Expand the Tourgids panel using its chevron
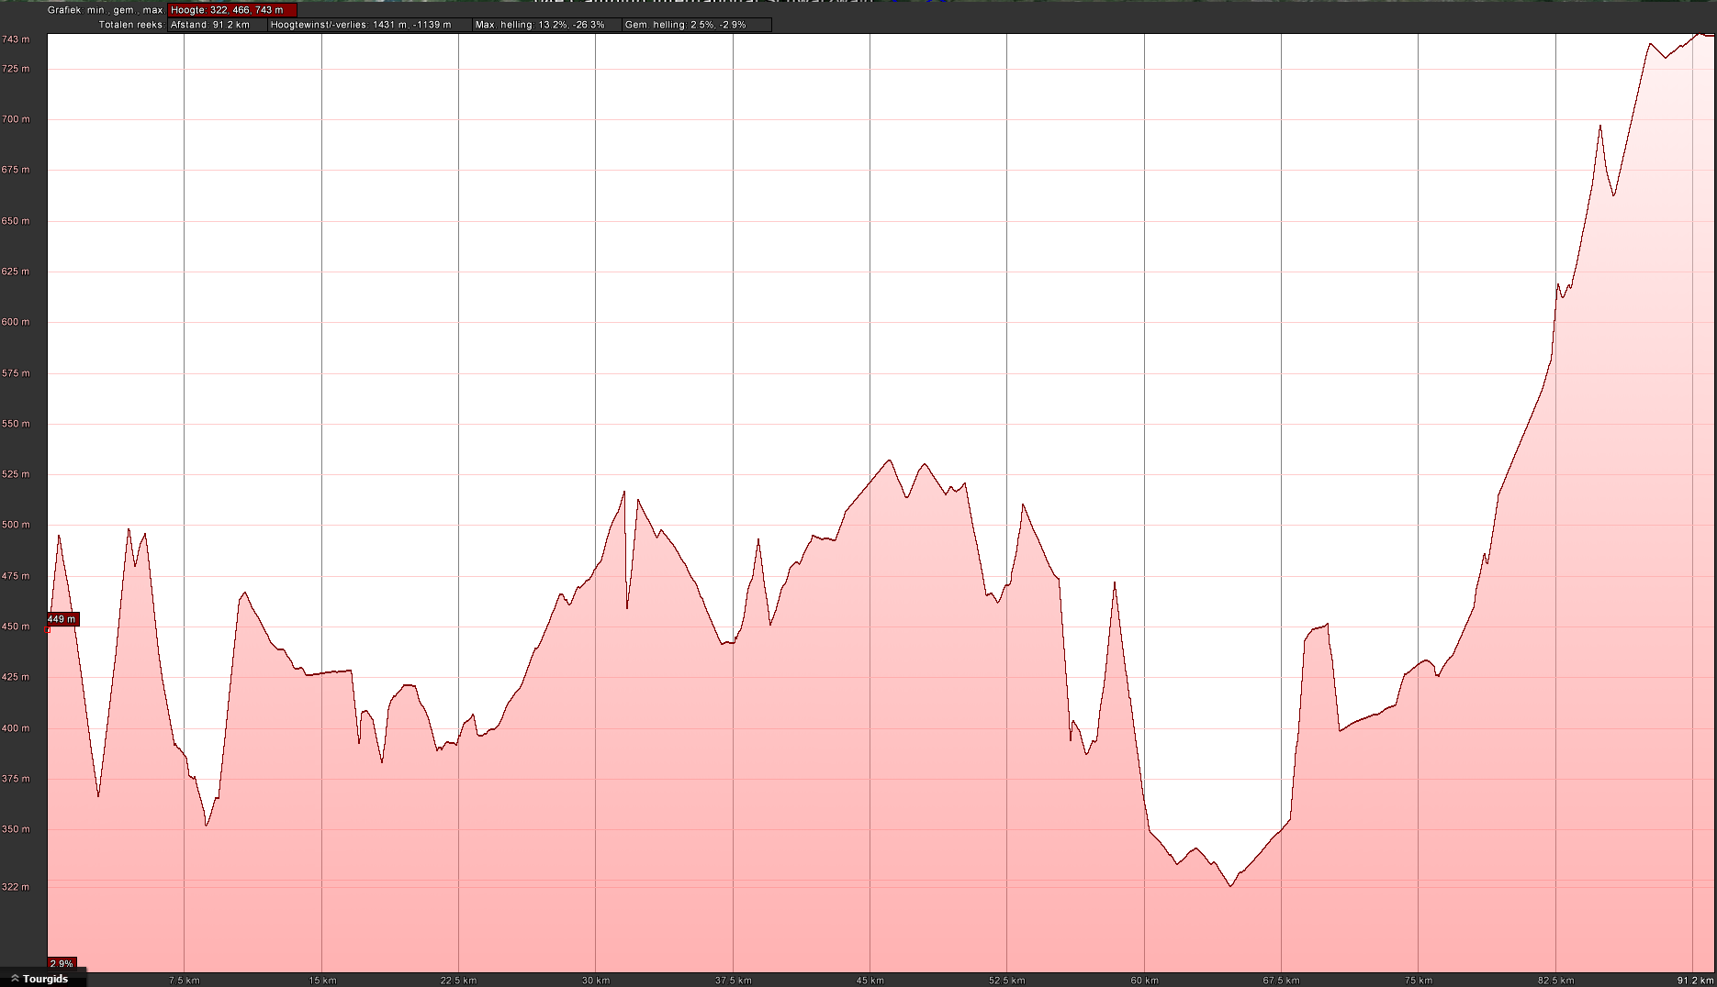The width and height of the screenshot is (1717, 987). 15,979
